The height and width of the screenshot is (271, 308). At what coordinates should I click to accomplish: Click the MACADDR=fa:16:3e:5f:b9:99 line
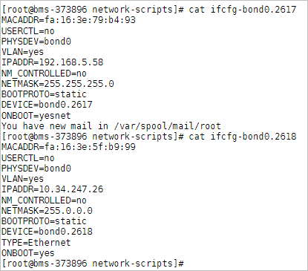68,147
